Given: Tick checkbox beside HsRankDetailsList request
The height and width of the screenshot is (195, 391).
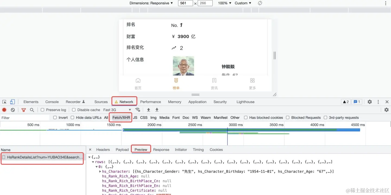Looking at the screenshot, I should click(4, 157).
